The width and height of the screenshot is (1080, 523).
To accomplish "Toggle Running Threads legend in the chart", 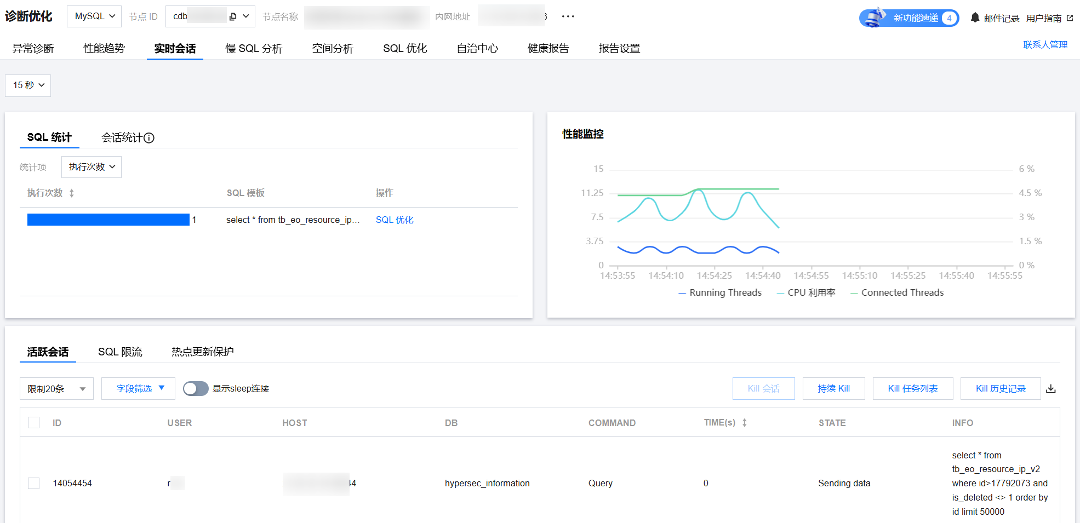I will pyautogui.click(x=719, y=293).
